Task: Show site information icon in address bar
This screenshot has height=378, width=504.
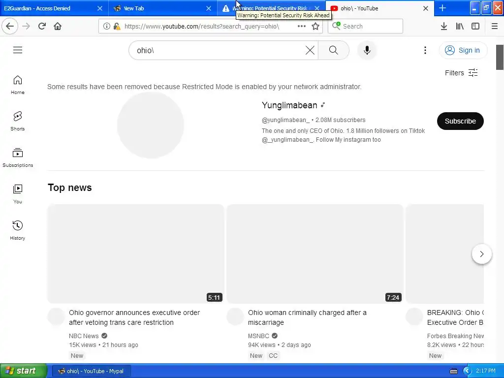Action: [x=106, y=26]
